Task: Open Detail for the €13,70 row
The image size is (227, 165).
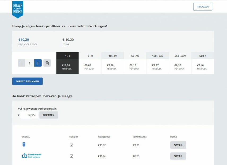Action: click(178, 145)
